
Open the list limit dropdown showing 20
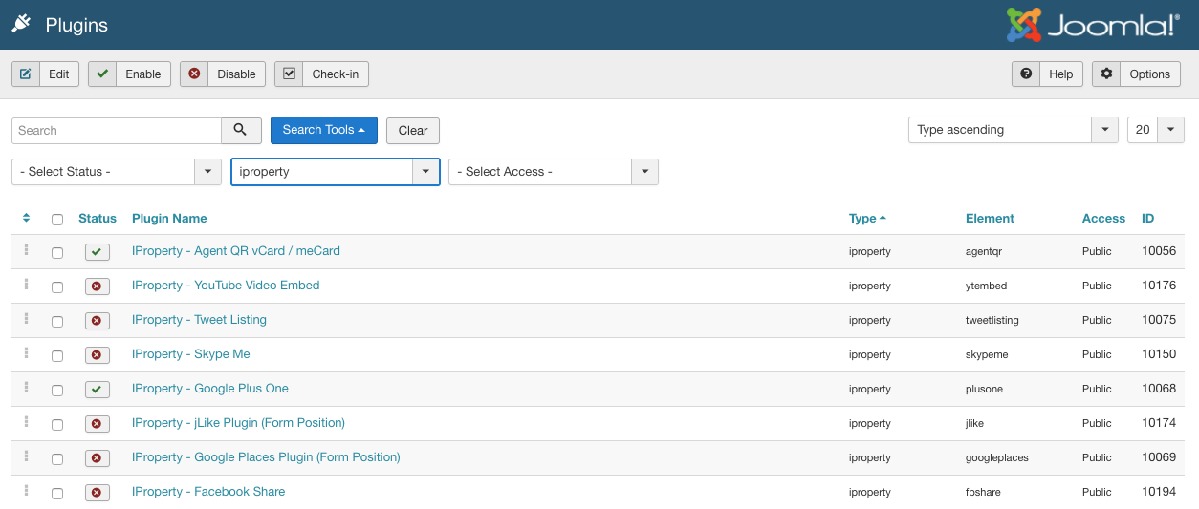1156,130
